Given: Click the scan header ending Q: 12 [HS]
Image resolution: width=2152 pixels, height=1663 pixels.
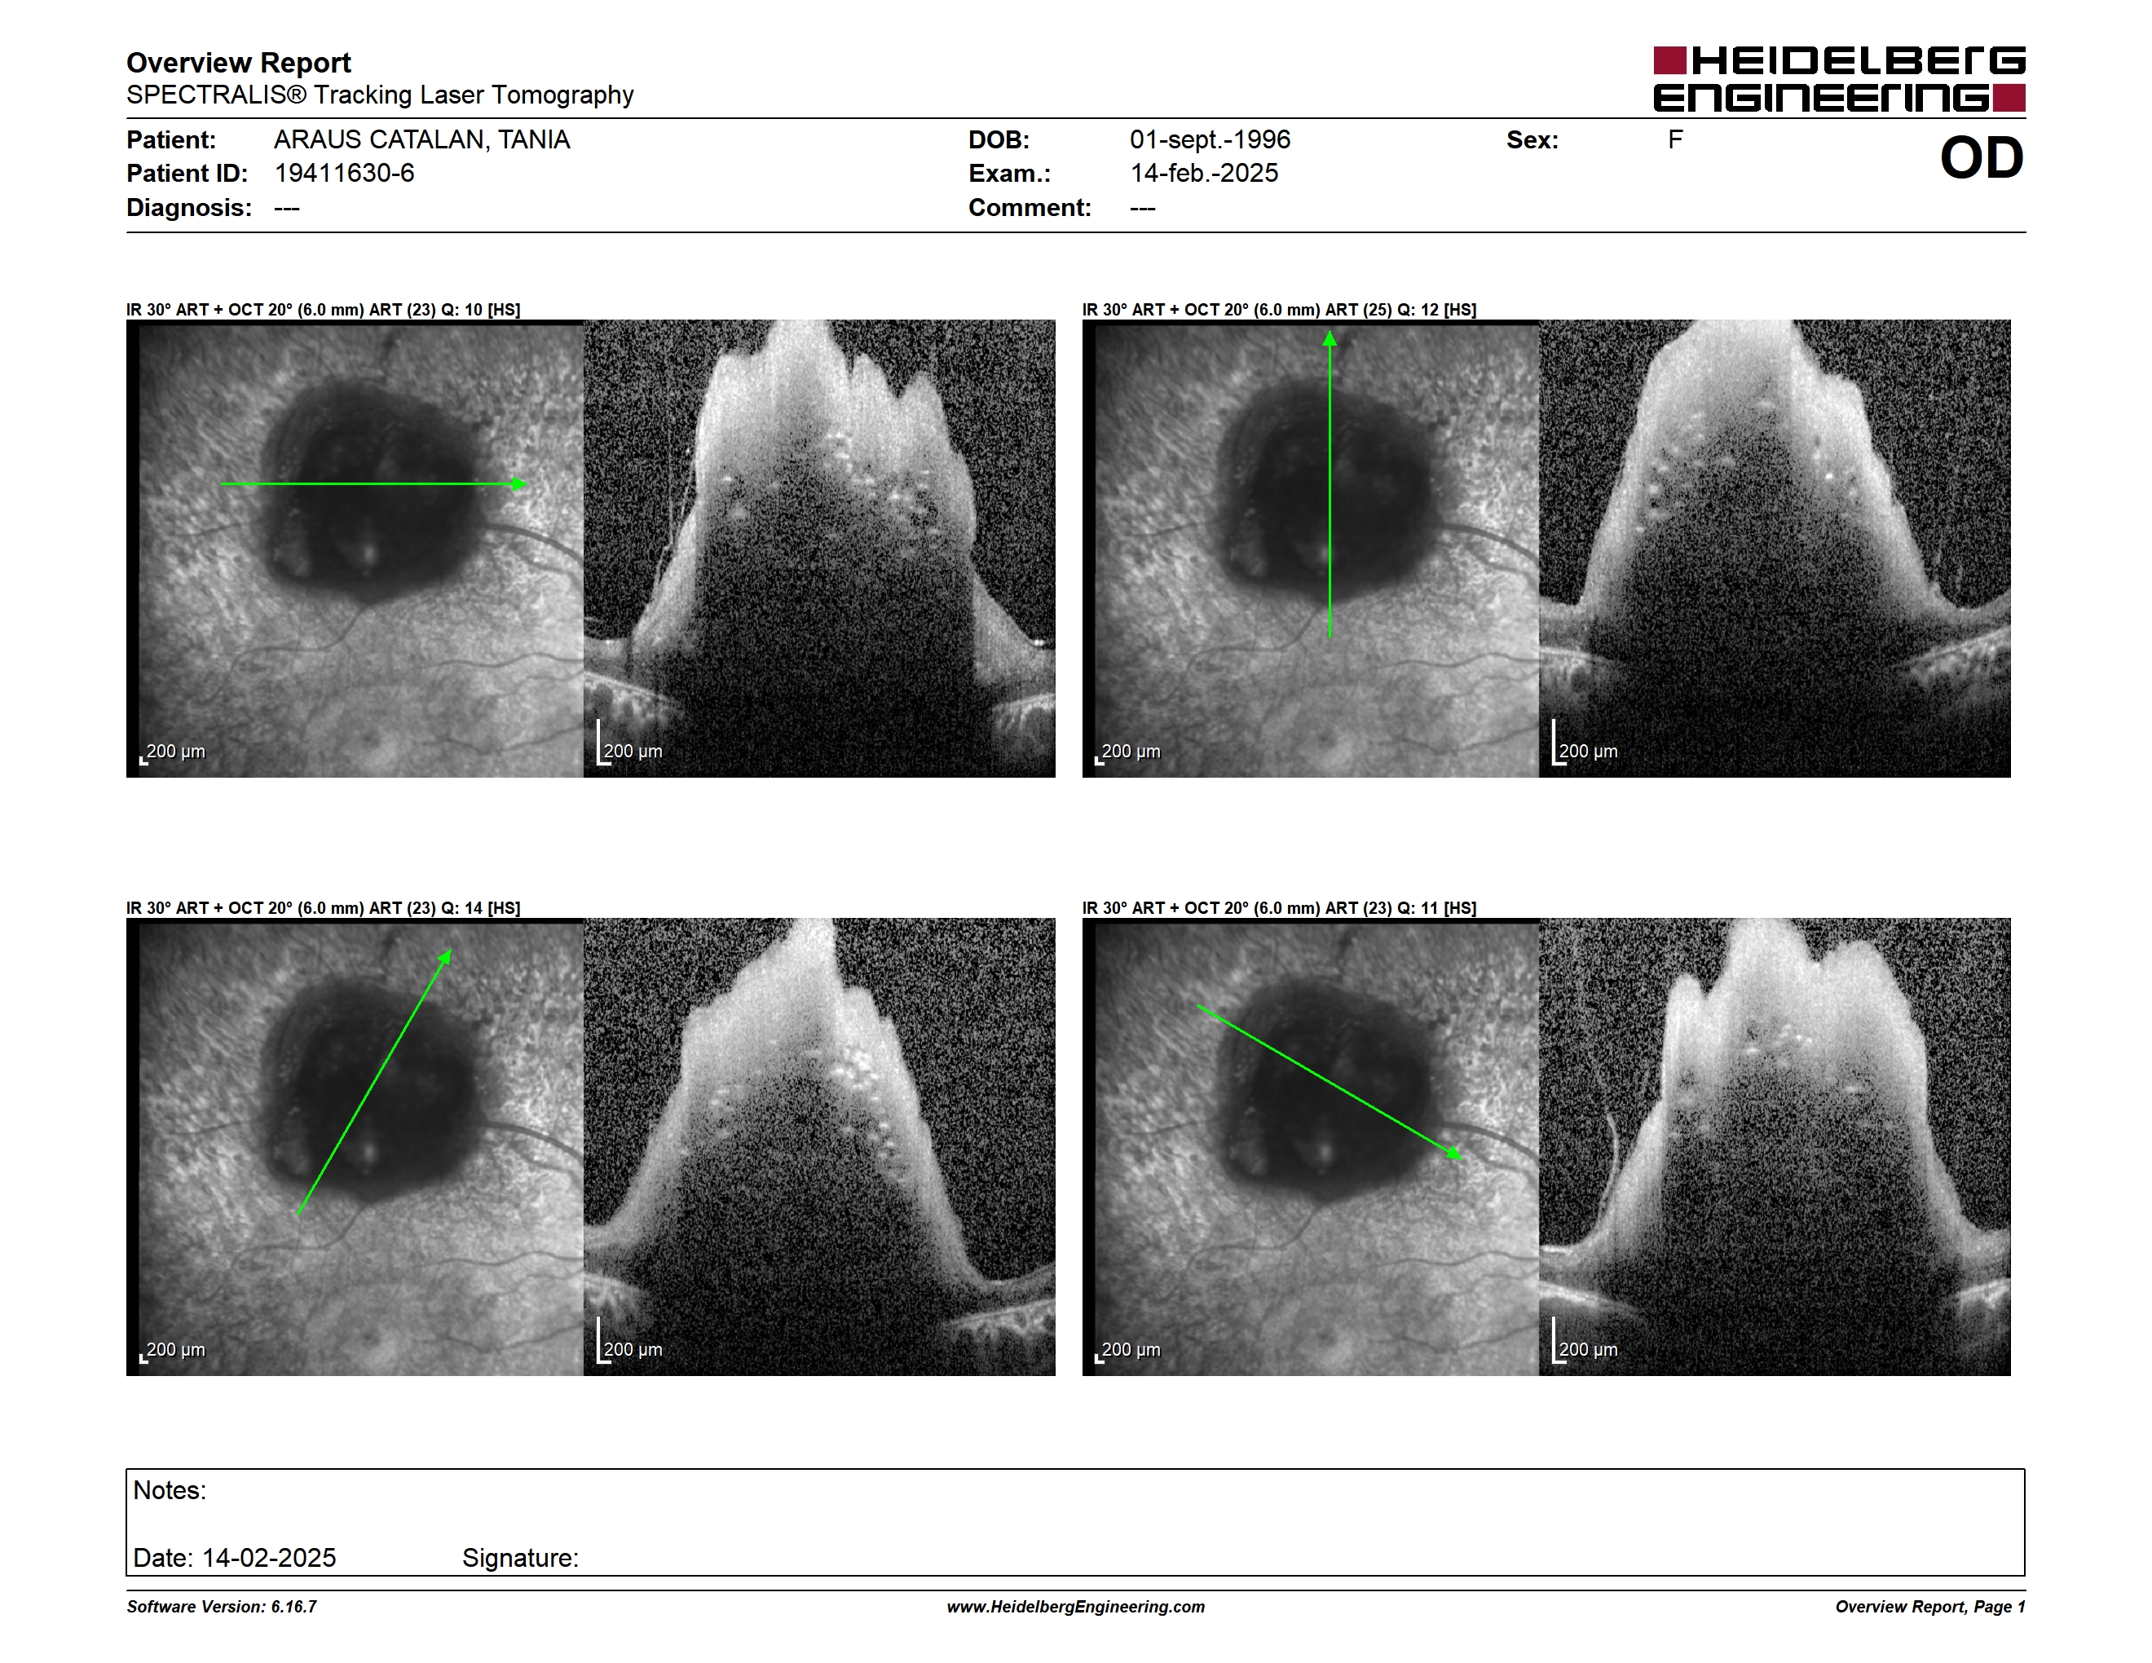Looking at the screenshot, I should [1279, 309].
